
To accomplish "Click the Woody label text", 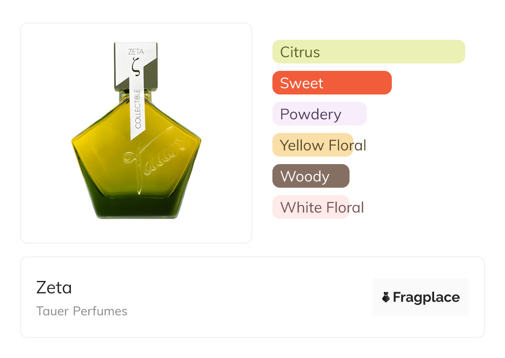I will coord(305,177).
